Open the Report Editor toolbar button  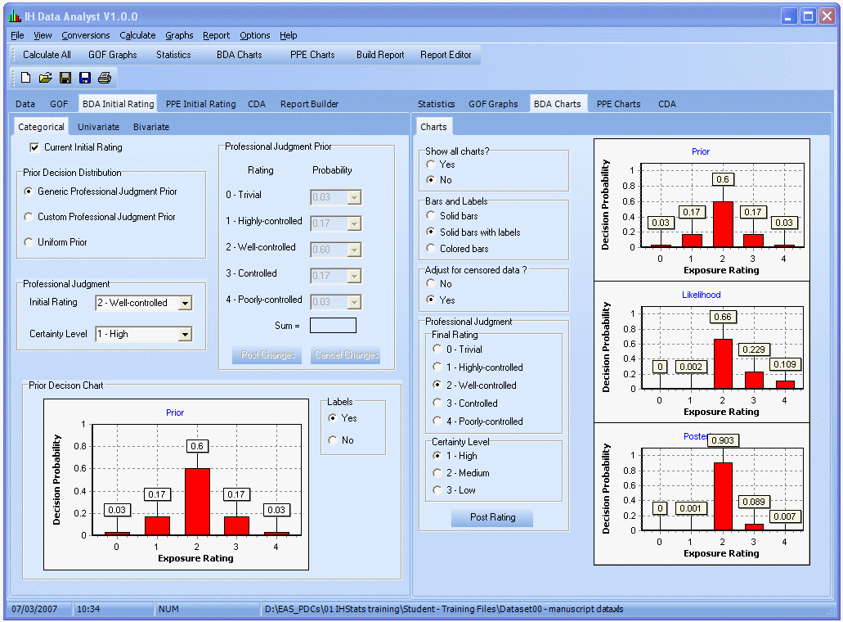pos(447,54)
